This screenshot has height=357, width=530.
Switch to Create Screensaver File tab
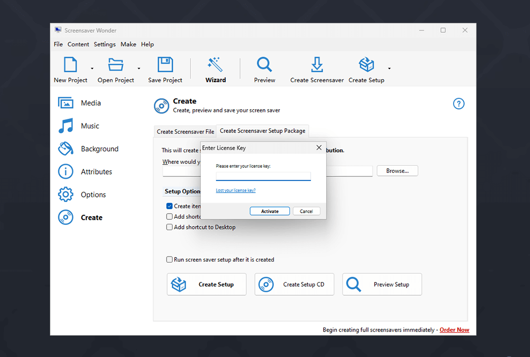(185, 132)
